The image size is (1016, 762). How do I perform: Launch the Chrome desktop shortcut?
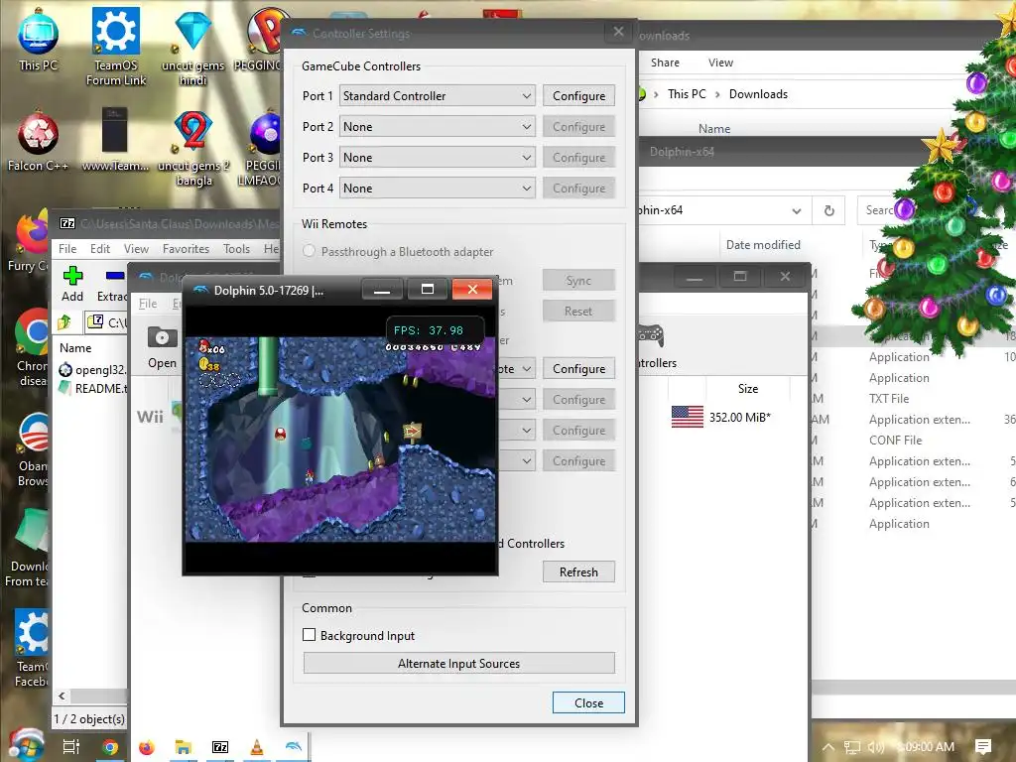pyautogui.click(x=33, y=347)
